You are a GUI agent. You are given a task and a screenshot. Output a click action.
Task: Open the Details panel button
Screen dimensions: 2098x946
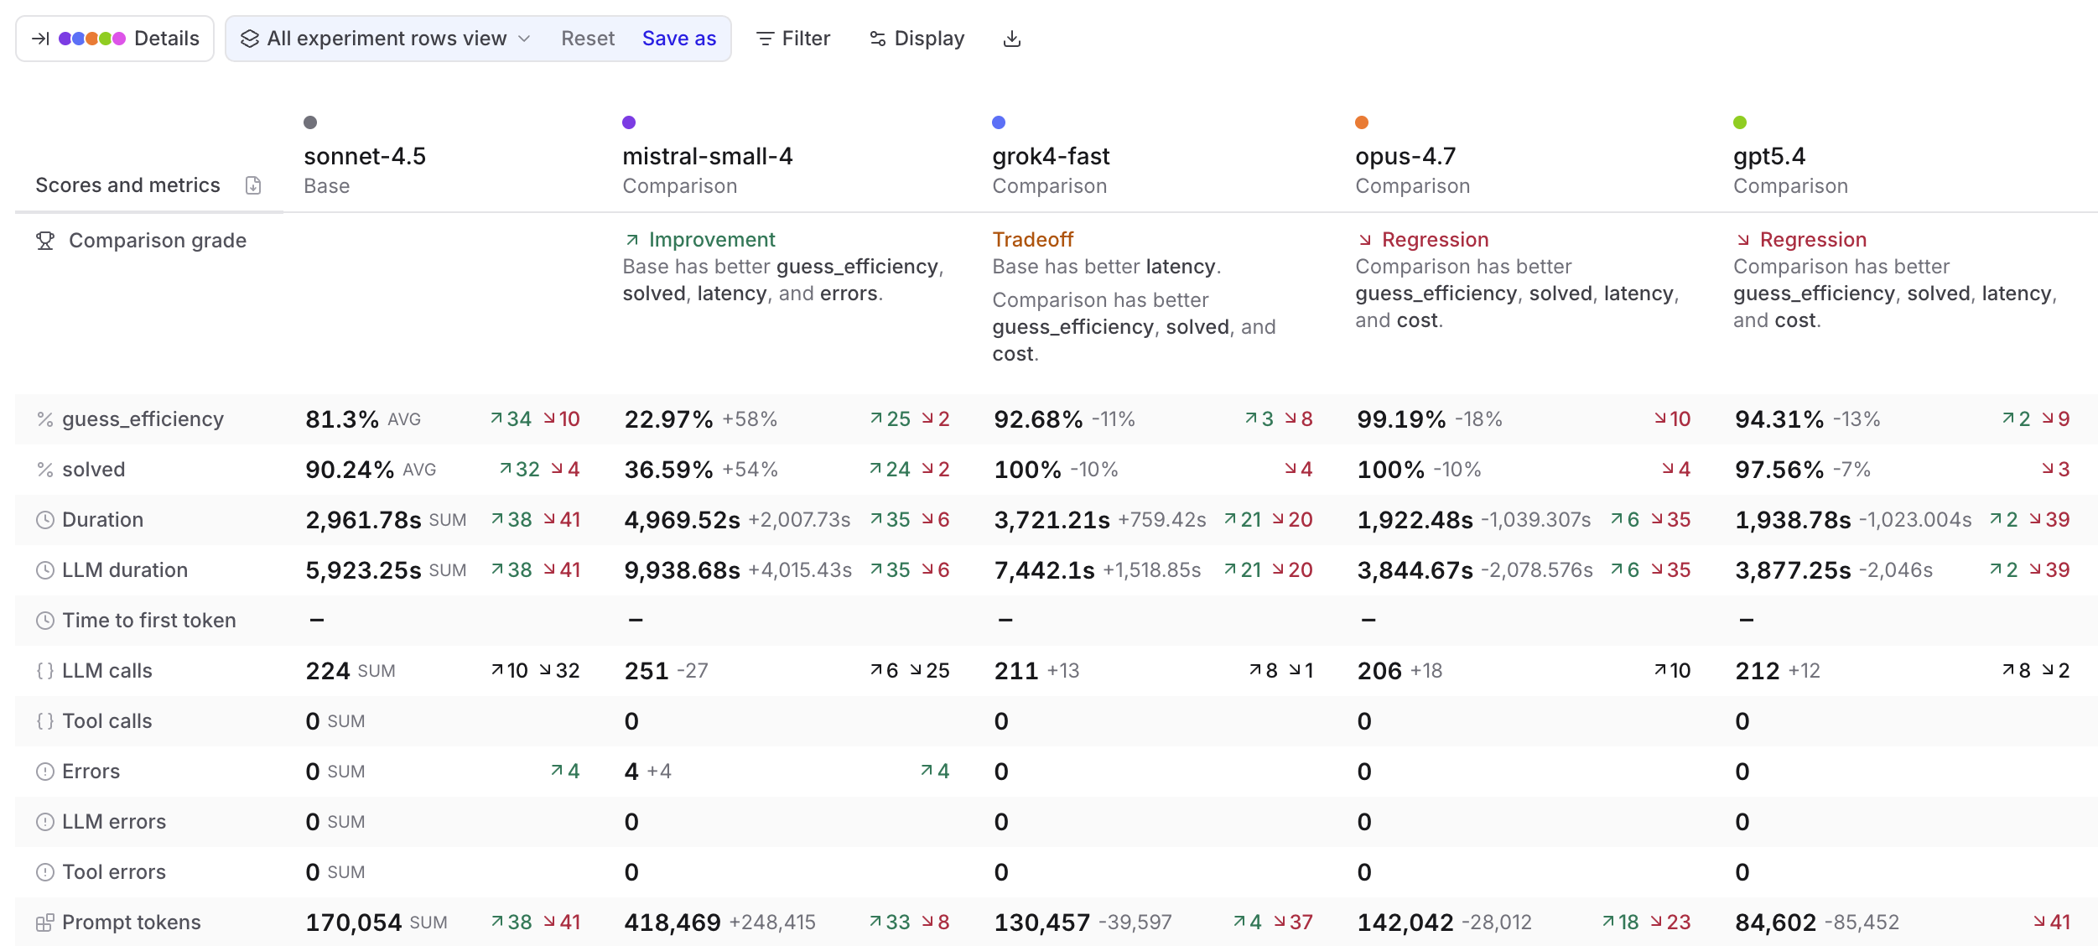coord(115,39)
